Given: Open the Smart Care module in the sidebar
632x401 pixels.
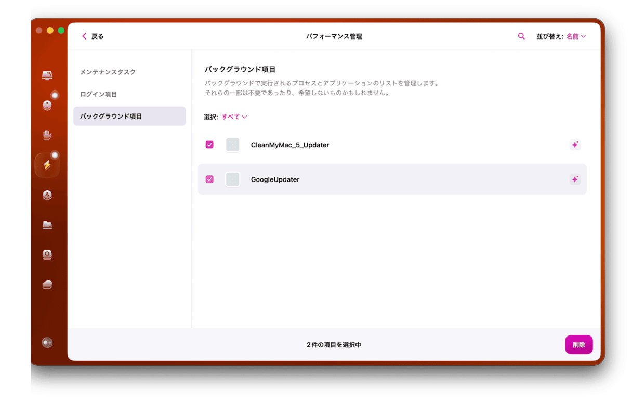Looking at the screenshot, I should [x=47, y=75].
